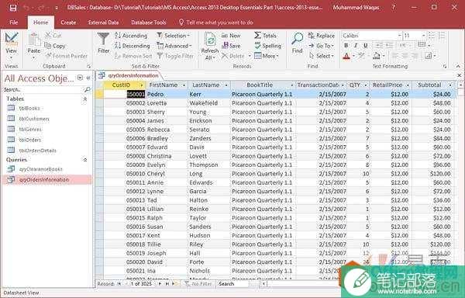Screen dimensions: 465x298
Task: Switch to the Database Tools tab
Action: 149,23
